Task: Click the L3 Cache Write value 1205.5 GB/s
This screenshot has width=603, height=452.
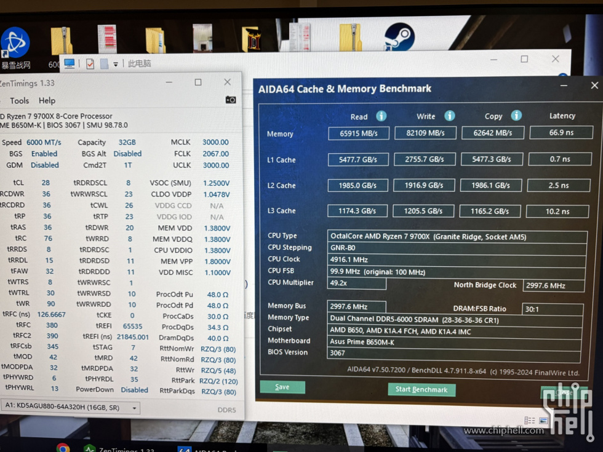Action: click(x=423, y=211)
